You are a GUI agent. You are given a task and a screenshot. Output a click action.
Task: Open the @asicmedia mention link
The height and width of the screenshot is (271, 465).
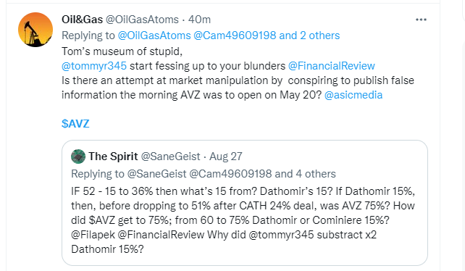353,95
